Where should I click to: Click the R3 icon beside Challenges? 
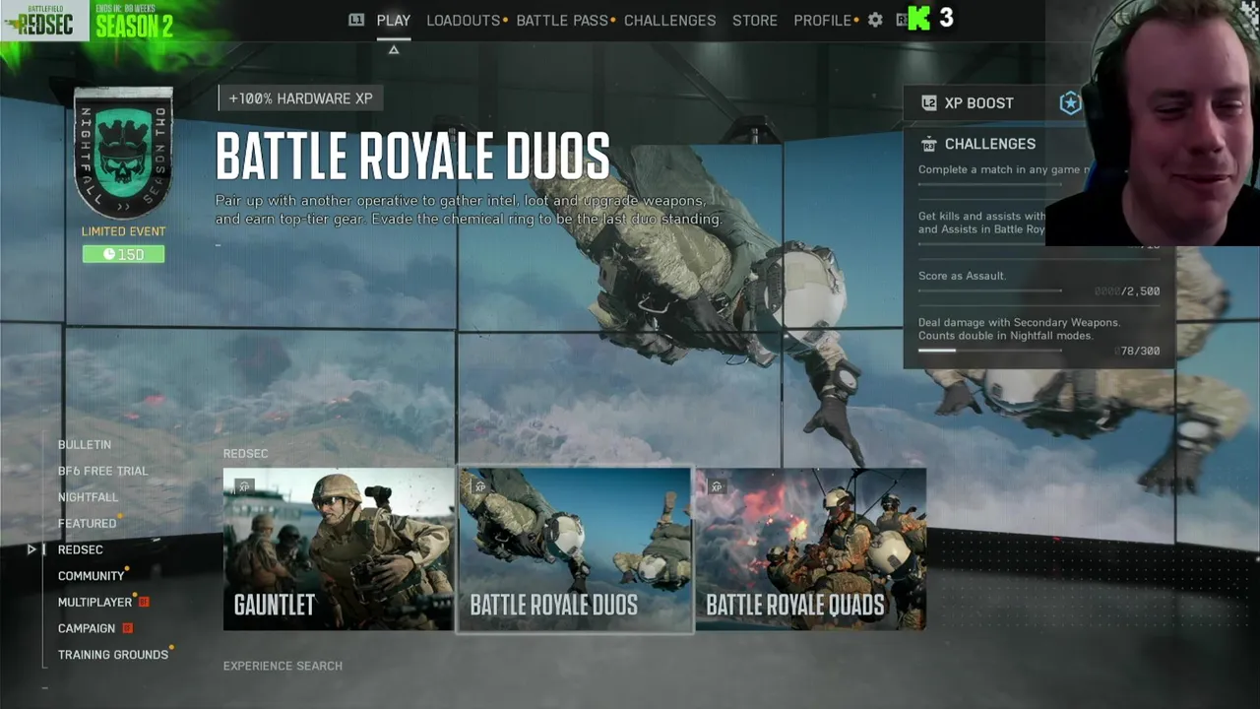click(928, 144)
